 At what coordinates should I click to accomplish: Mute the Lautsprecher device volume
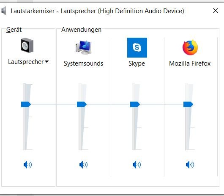pyautogui.click(x=27, y=165)
